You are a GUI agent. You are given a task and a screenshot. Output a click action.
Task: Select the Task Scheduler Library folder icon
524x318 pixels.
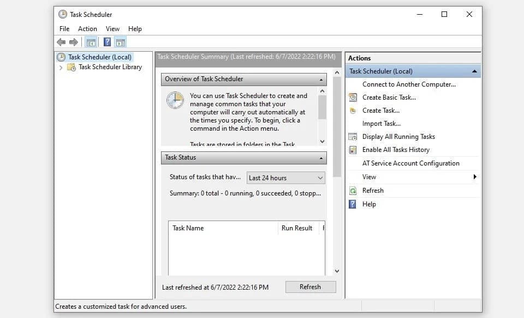(70, 66)
